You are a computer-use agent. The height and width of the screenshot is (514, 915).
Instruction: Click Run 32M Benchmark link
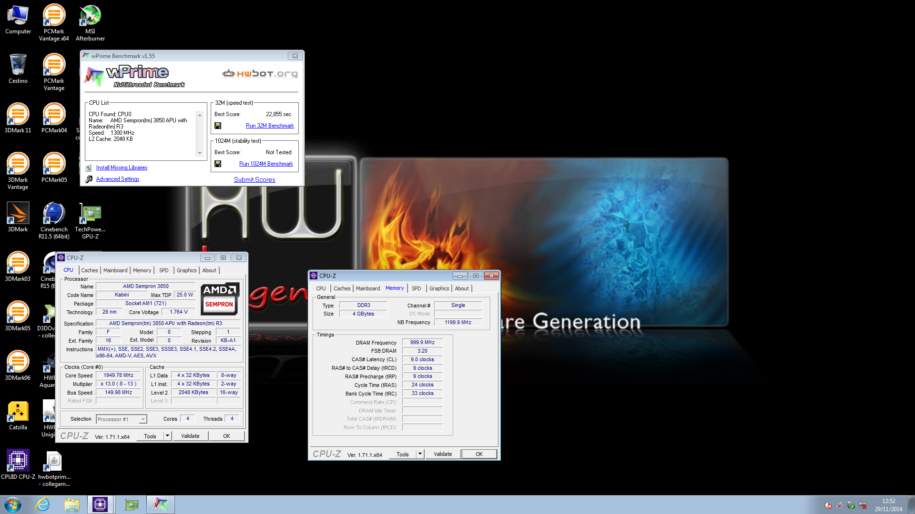pyautogui.click(x=270, y=126)
